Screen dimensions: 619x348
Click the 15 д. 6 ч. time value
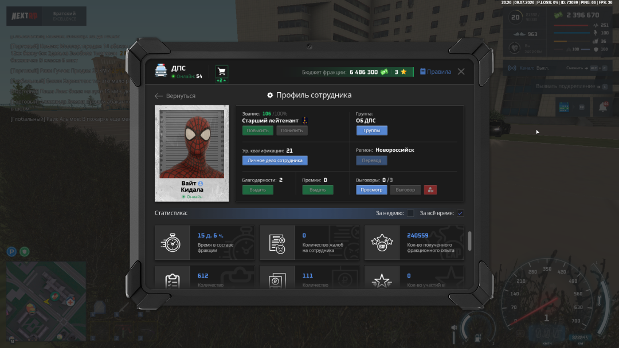(210, 235)
